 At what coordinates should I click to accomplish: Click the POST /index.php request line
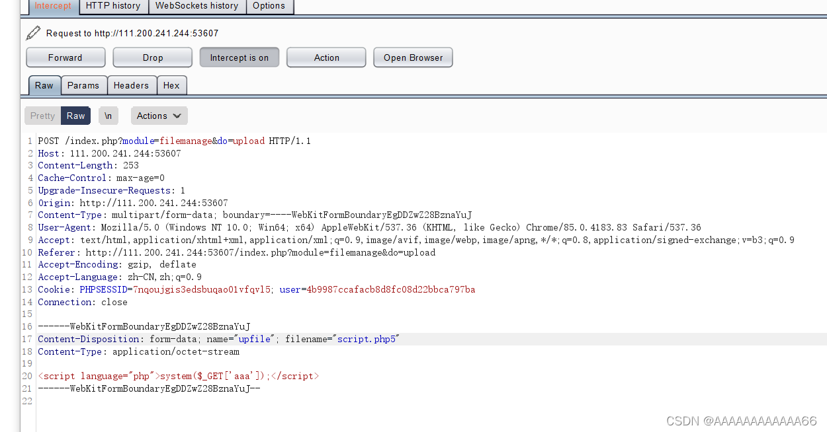pyautogui.click(x=174, y=141)
